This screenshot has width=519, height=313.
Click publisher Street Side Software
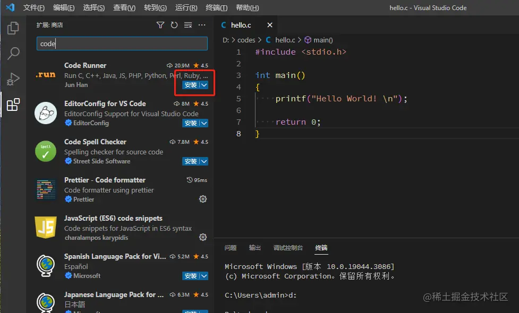click(x=101, y=161)
